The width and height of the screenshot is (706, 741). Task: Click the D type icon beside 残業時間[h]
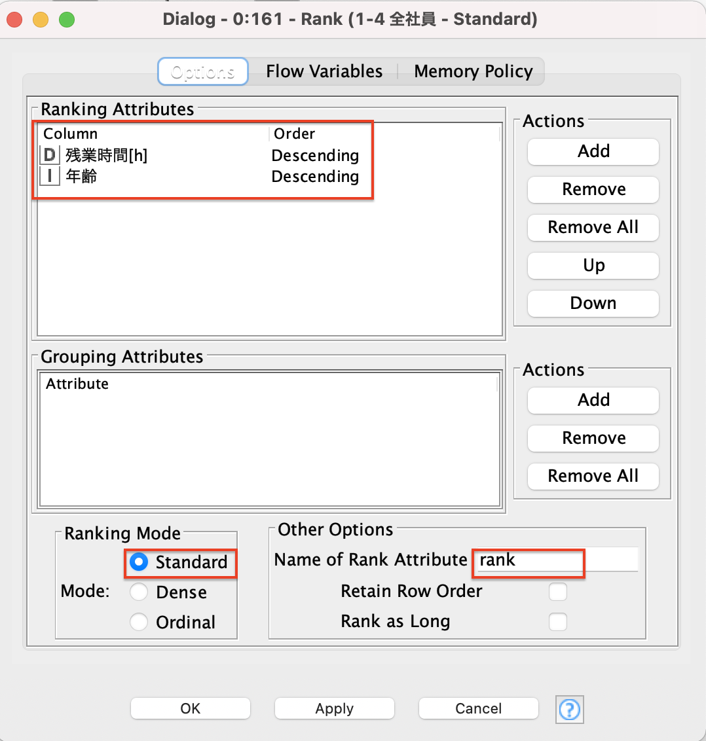(x=49, y=155)
